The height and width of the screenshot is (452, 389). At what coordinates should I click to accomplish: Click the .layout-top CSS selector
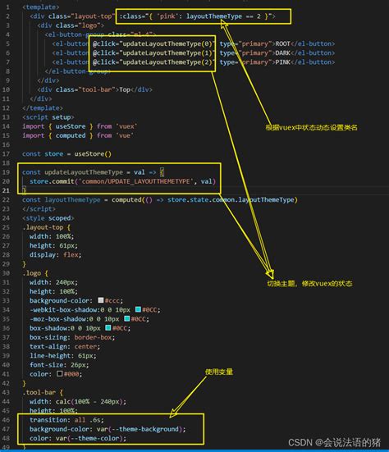(x=43, y=227)
